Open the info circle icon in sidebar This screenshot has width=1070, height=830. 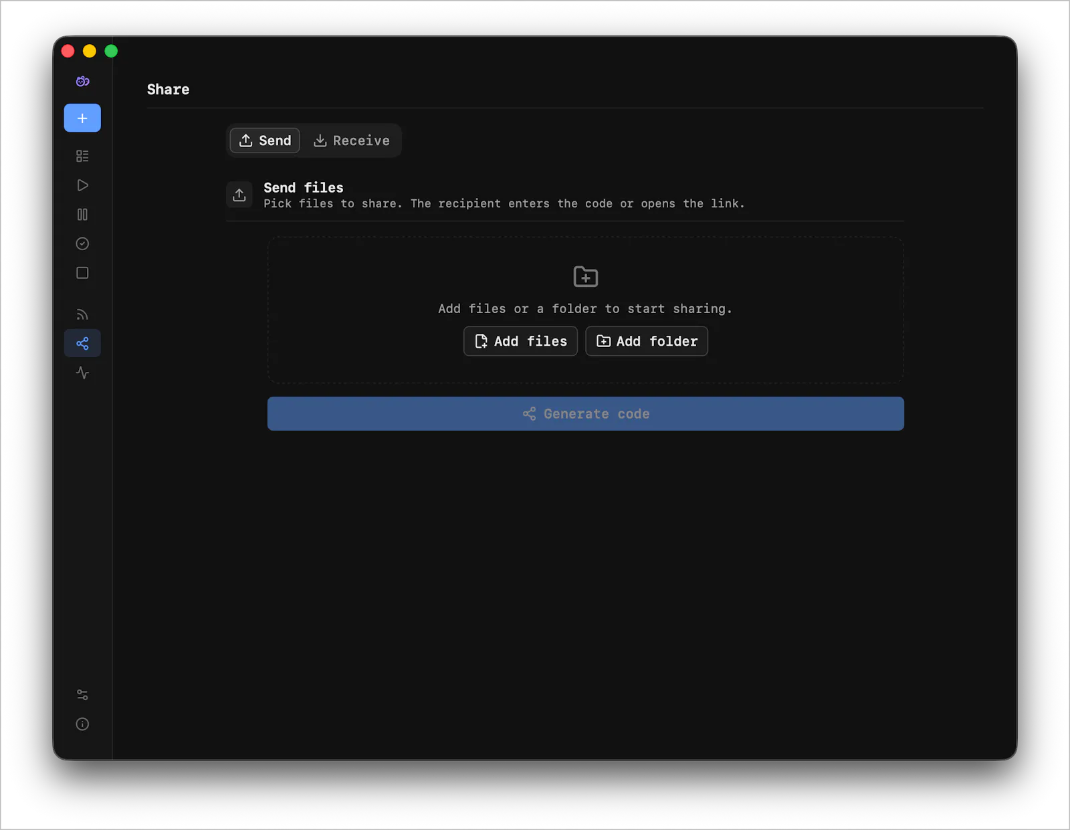[82, 724]
